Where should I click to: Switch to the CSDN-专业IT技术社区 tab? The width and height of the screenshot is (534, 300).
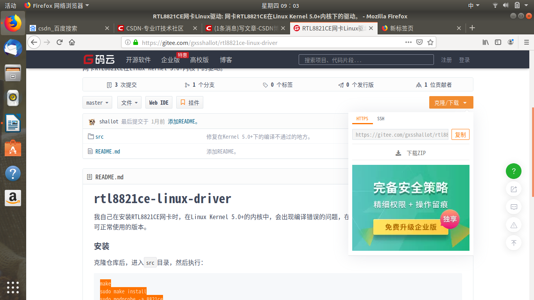click(158, 28)
